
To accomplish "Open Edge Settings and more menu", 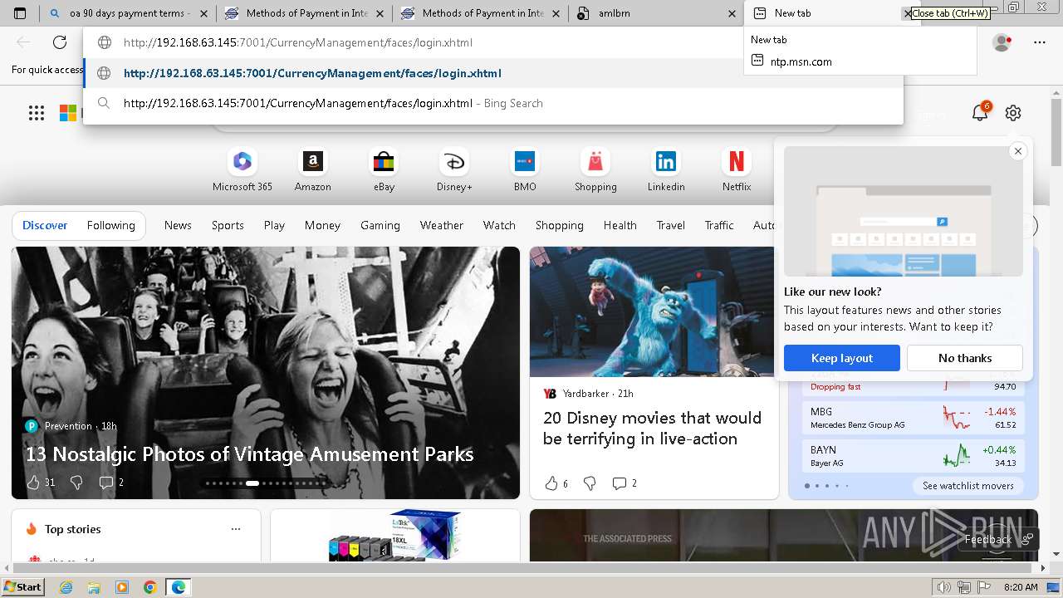I will [1040, 42].
